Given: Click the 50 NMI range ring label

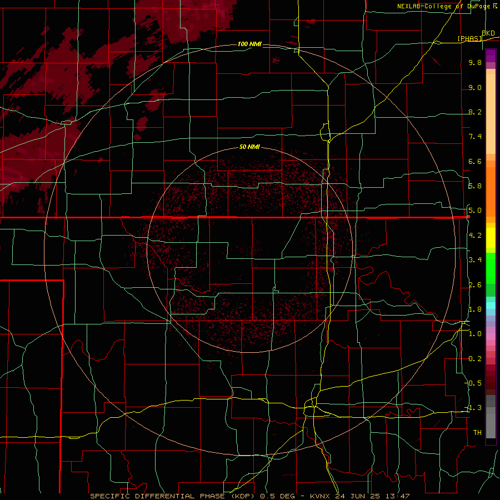Looking at the screenshot, I should (x=249, y=147).
